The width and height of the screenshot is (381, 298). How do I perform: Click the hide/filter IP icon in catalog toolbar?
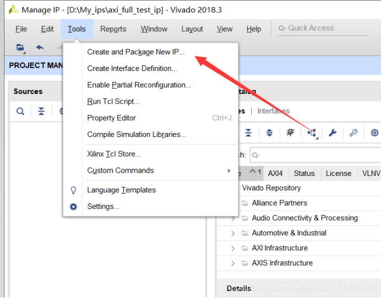pos(290,133)
